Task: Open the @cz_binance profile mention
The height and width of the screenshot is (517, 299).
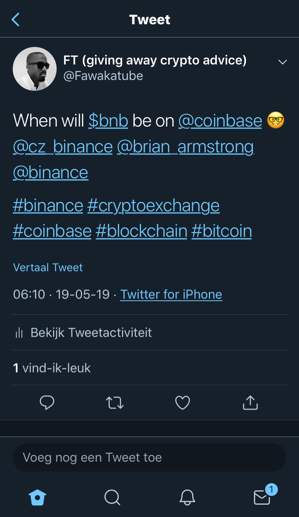Action: point(63,147)
